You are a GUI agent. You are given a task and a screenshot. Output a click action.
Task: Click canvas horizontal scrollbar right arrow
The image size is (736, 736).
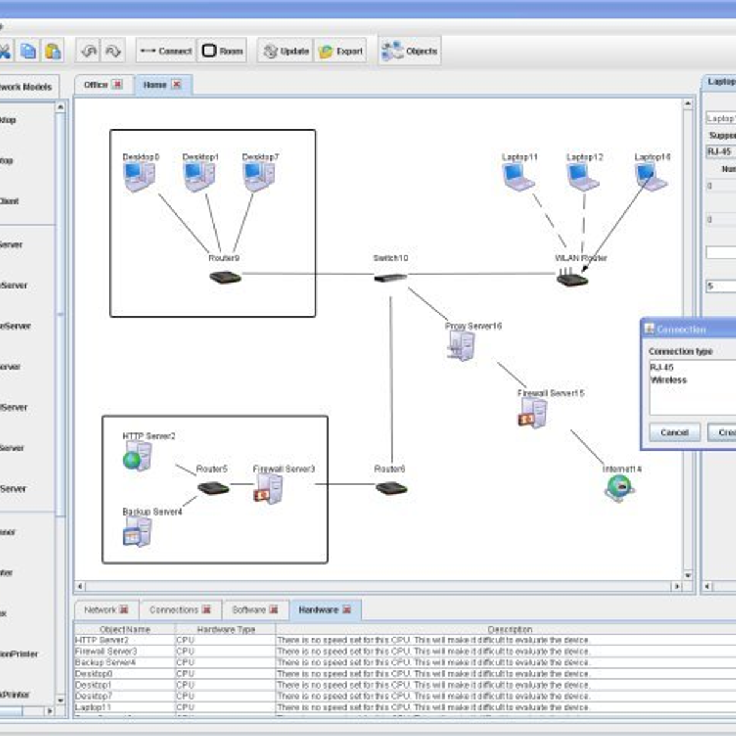[x=677, y=586]
